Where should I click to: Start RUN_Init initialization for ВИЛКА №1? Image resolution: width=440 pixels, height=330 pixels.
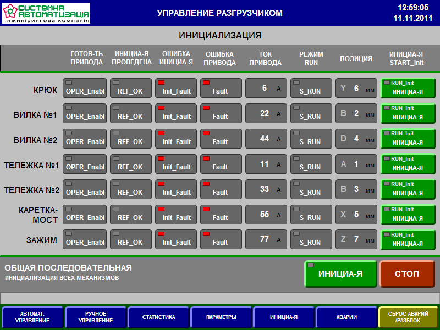click(408, 113)
